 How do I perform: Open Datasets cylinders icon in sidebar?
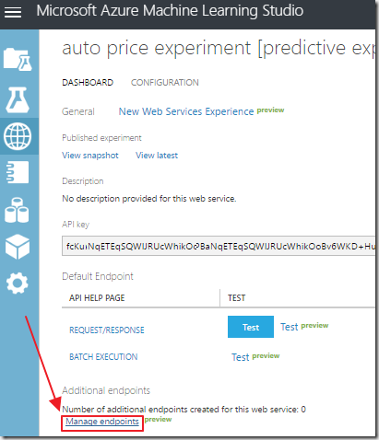[17, 210]
